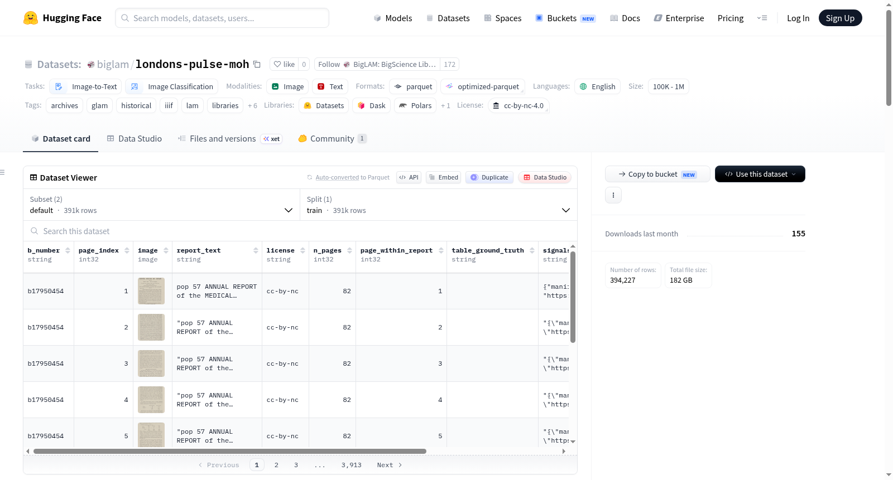Viewport: 893px width, 480px height.
Task: Jump to page 3,913
Action: tap(352, 465)
